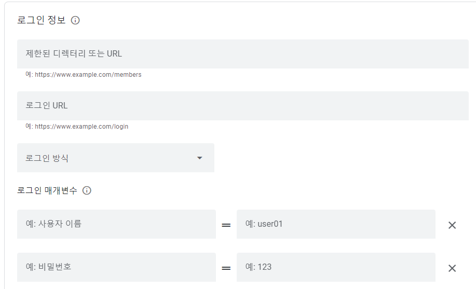The height and width of the screenshot is (289, 476).
Task: Click the 예: 사용자 이름 parameter field
Action: pyautogui.click(x=117, y=224)
